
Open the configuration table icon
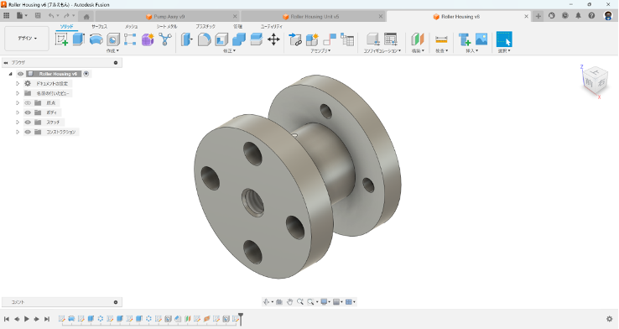[391, 39]
